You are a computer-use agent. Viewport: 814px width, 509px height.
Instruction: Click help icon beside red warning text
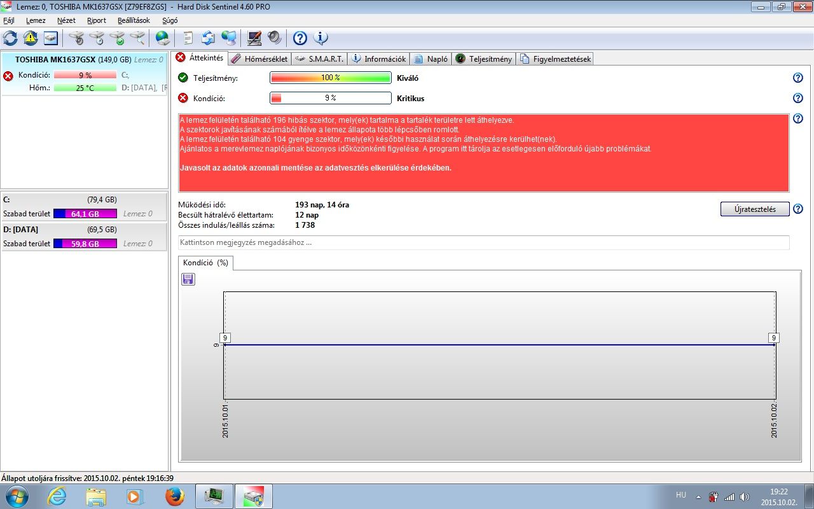tap(798, 118)
